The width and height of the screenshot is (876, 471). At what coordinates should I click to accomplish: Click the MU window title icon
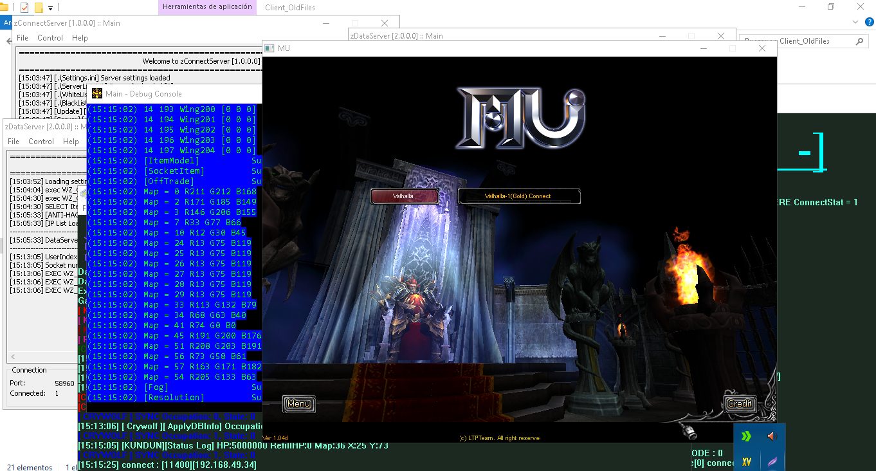tap(269, 48)
